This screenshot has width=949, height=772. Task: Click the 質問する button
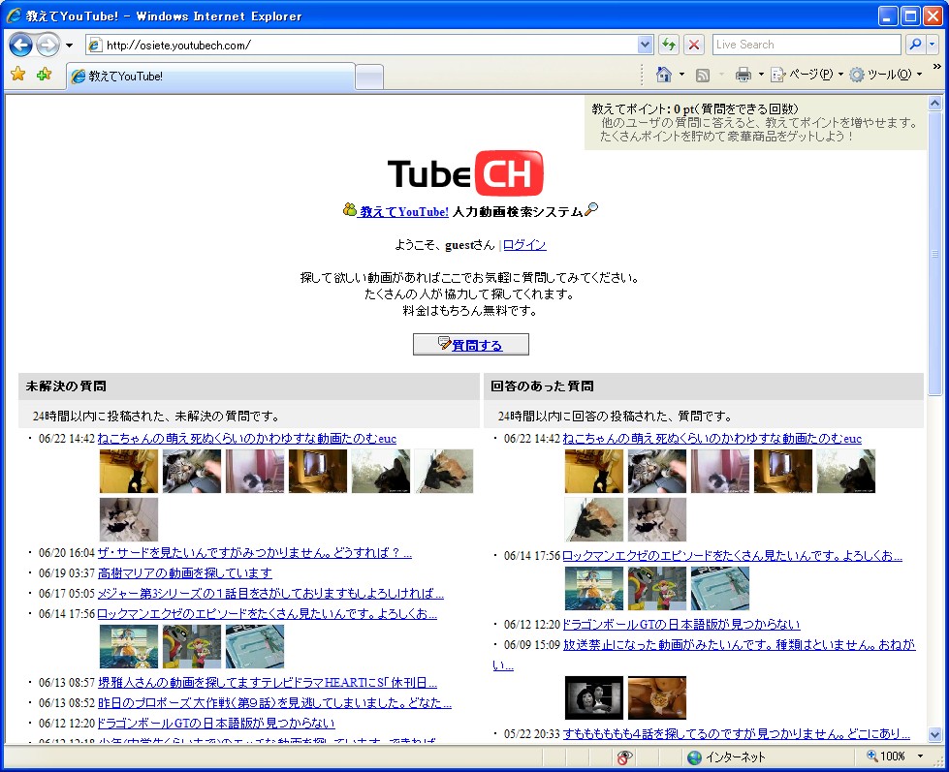pyautogui.click(x=471, y=345)
